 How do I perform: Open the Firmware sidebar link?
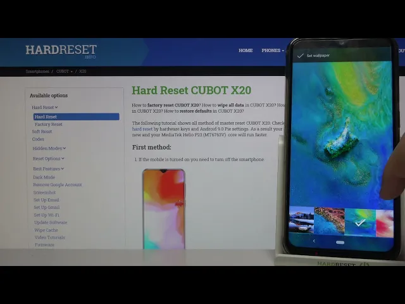pos(44,245)
